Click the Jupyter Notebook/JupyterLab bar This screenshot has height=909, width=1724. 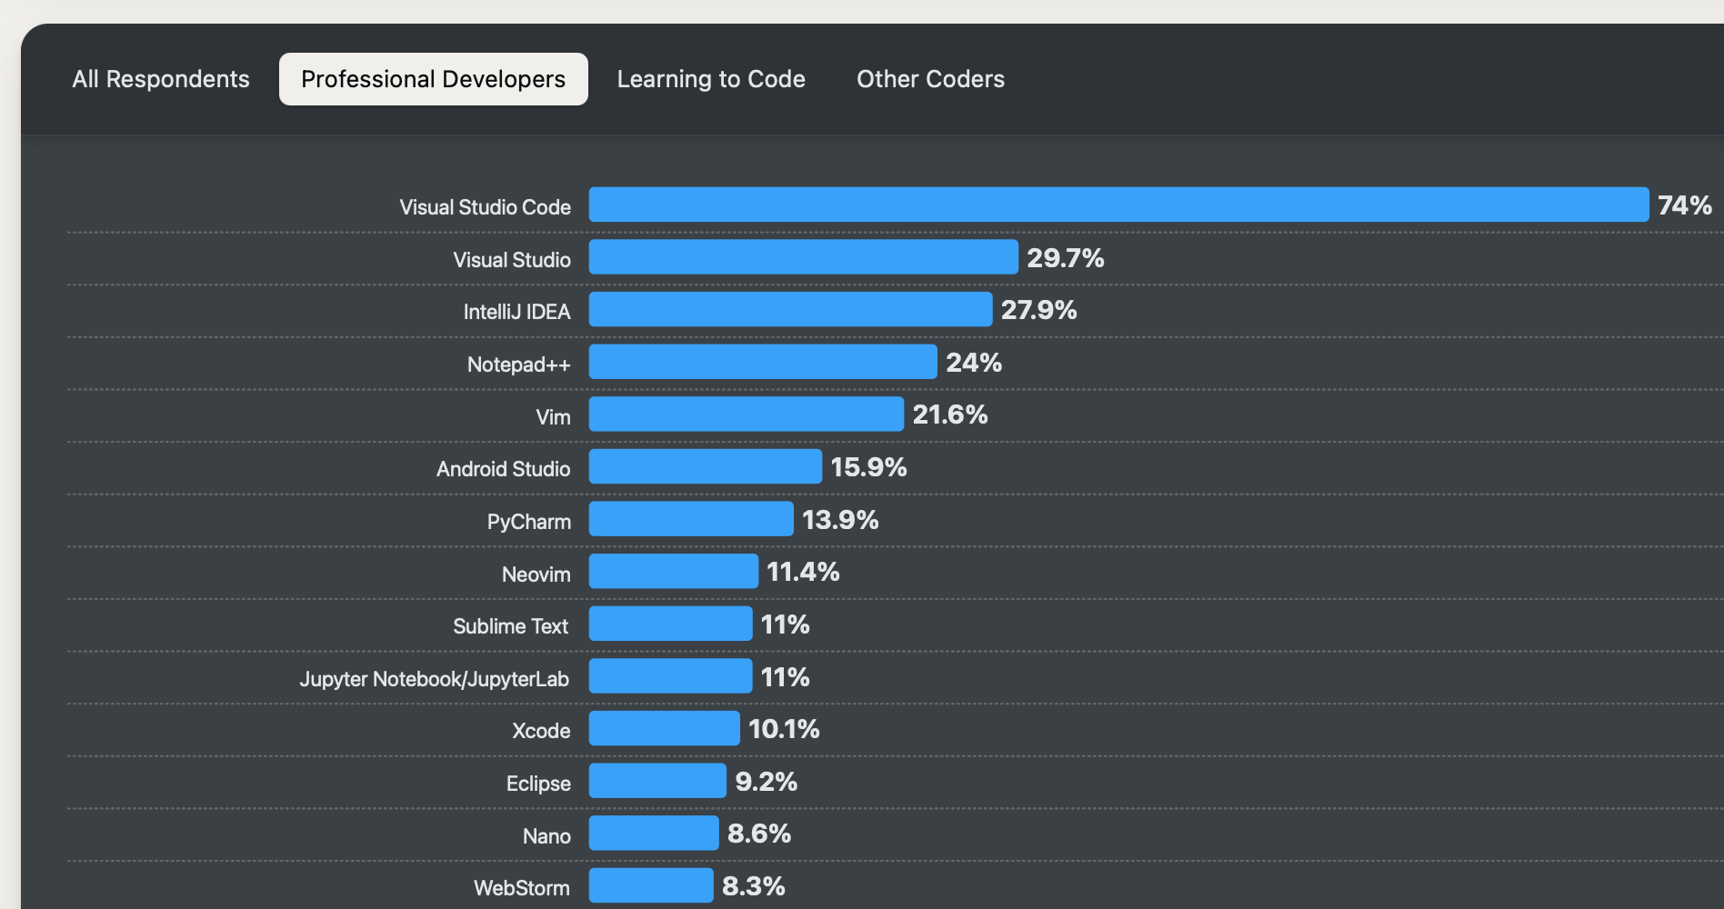671,676
